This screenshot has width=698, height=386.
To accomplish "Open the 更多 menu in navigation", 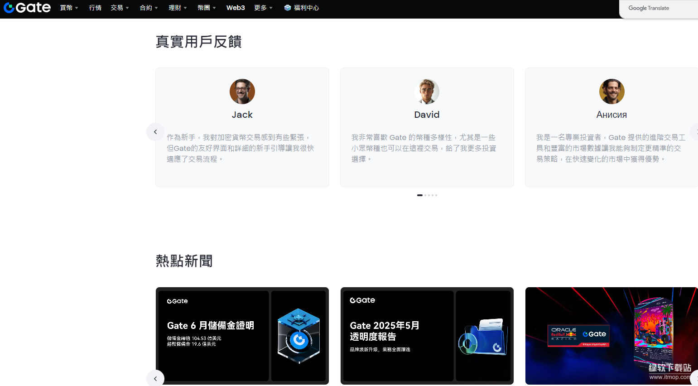I will tap(263, 8).
